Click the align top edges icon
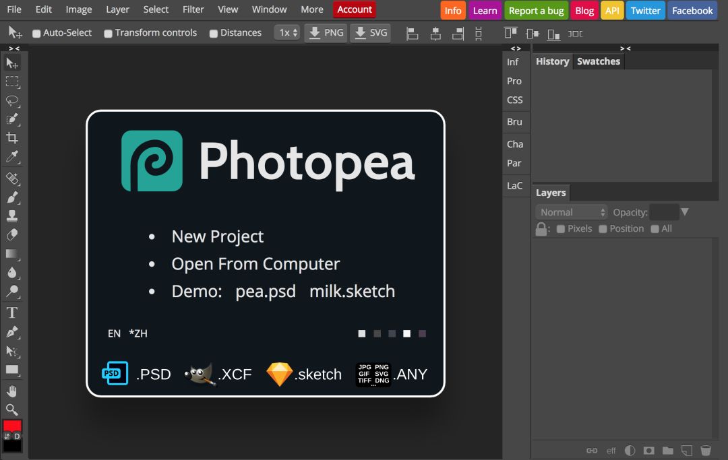The image size is (728, 460). pyautogui.click(x=510, y=33)
